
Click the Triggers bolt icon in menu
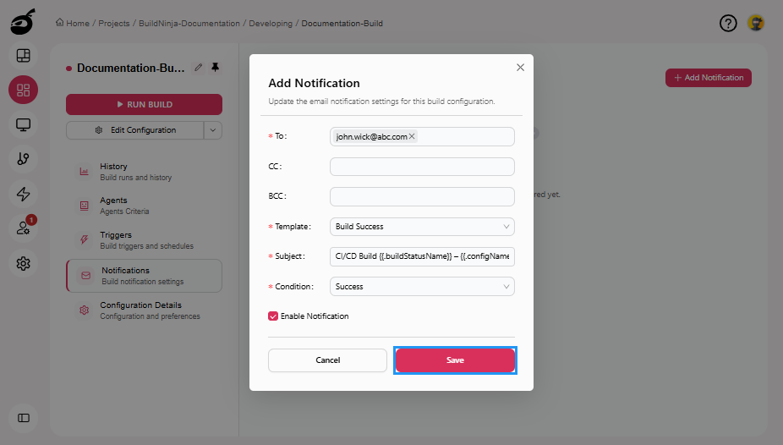85,239
